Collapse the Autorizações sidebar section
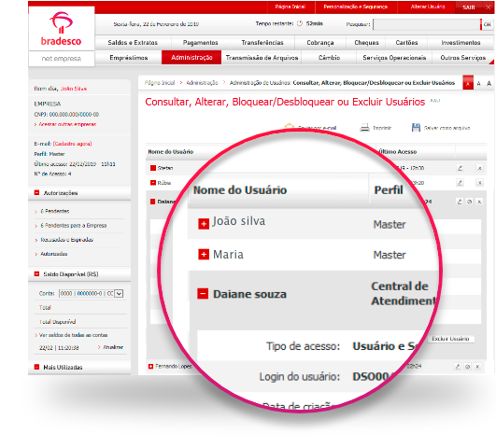This screenshot has width=496, height=447. (x=37, y=192)
